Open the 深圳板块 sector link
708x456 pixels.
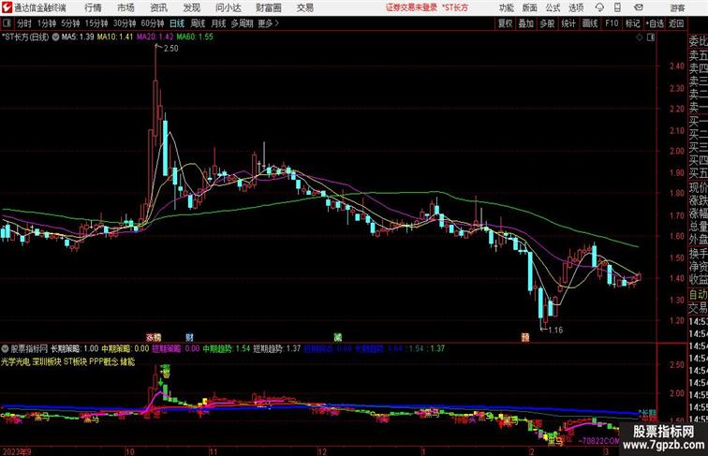coord(47,361)
